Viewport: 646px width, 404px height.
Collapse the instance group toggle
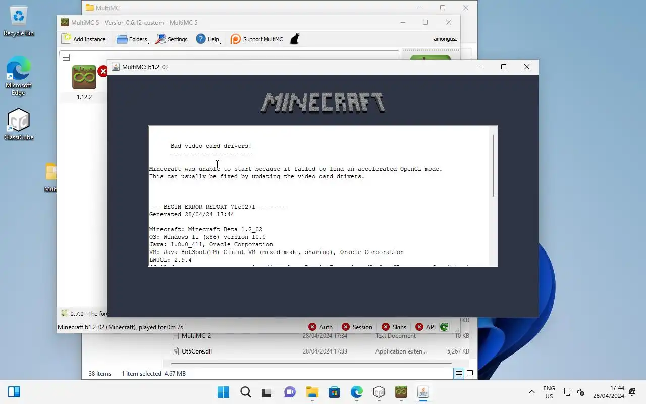pos(66,57)
